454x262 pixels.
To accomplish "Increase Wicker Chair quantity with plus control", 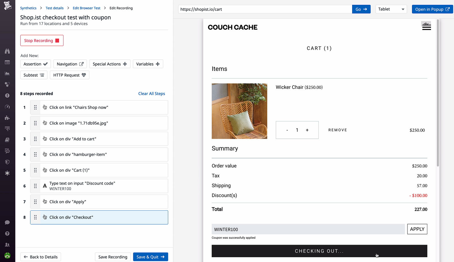I will (x=307, y=130).
